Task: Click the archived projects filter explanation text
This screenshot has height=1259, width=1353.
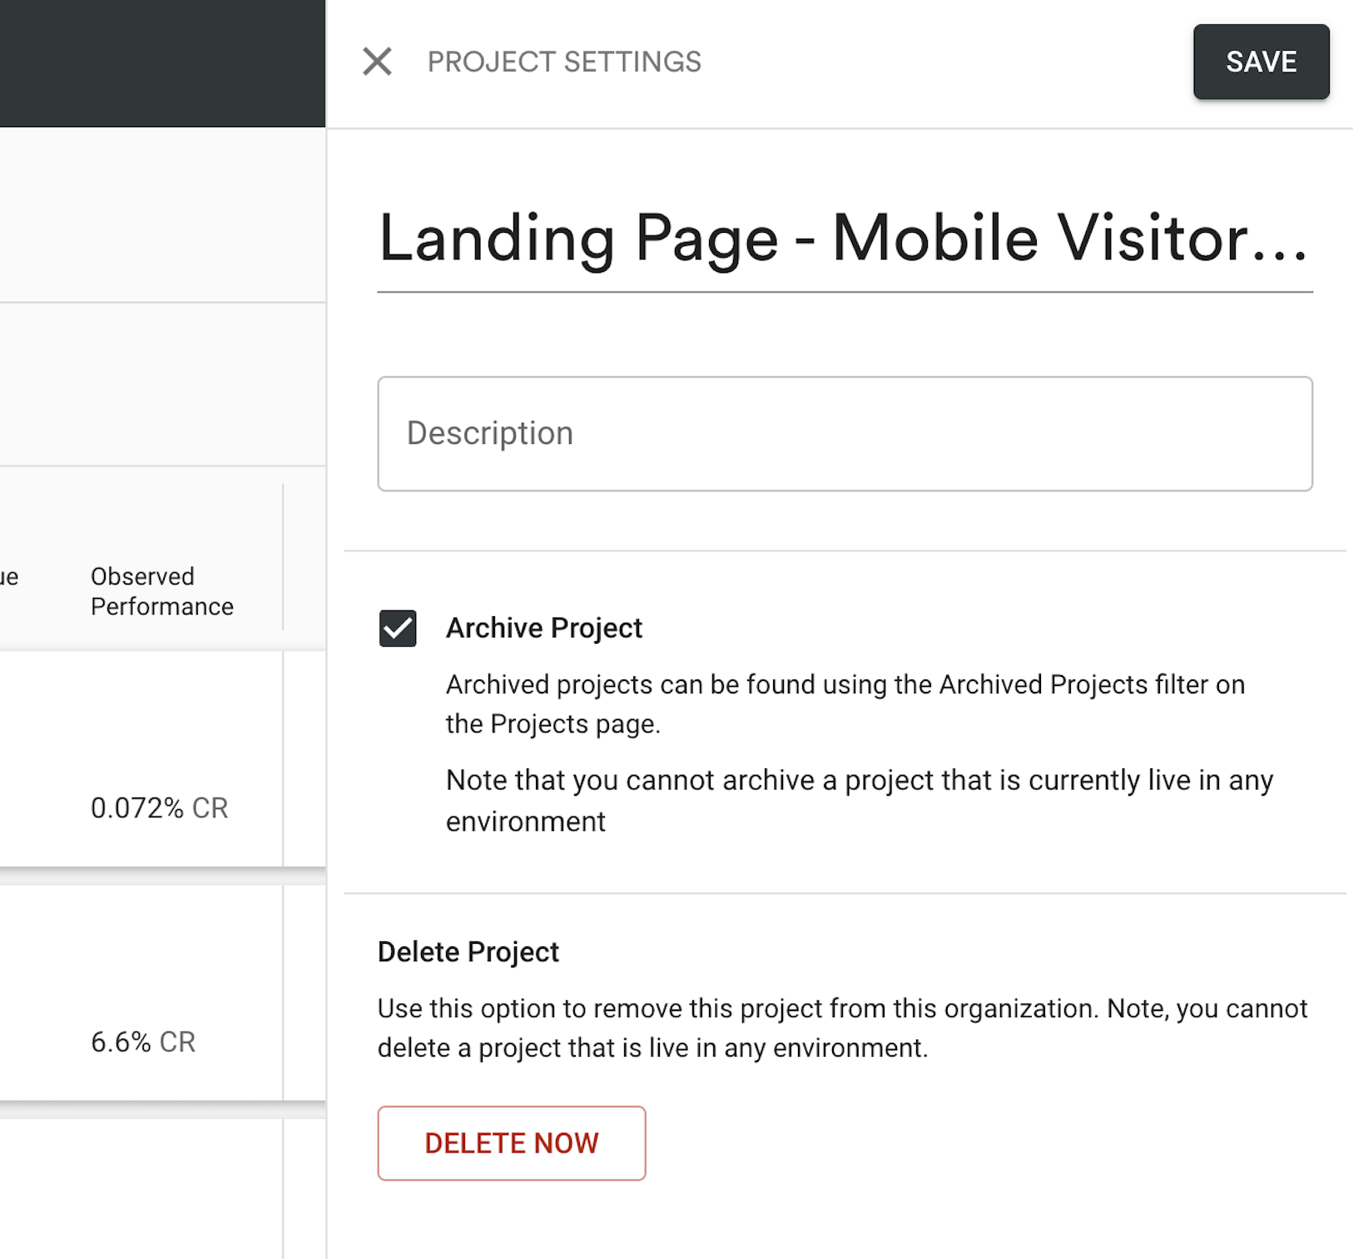Action: point(845,704)
